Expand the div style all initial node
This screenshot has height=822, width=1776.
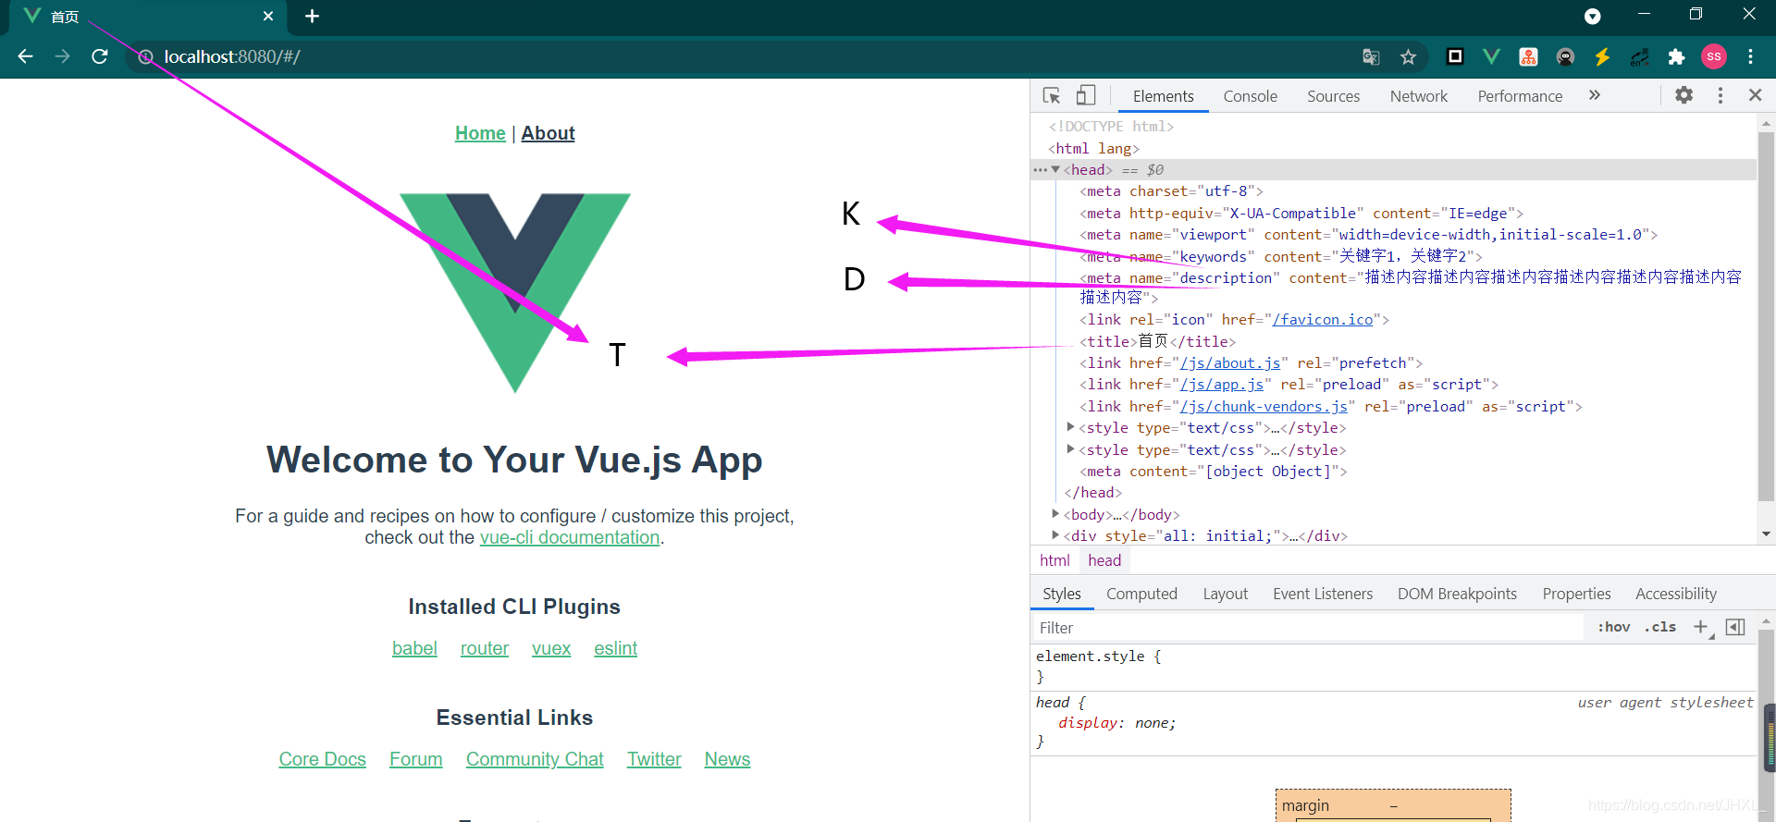coord(1055,535)
